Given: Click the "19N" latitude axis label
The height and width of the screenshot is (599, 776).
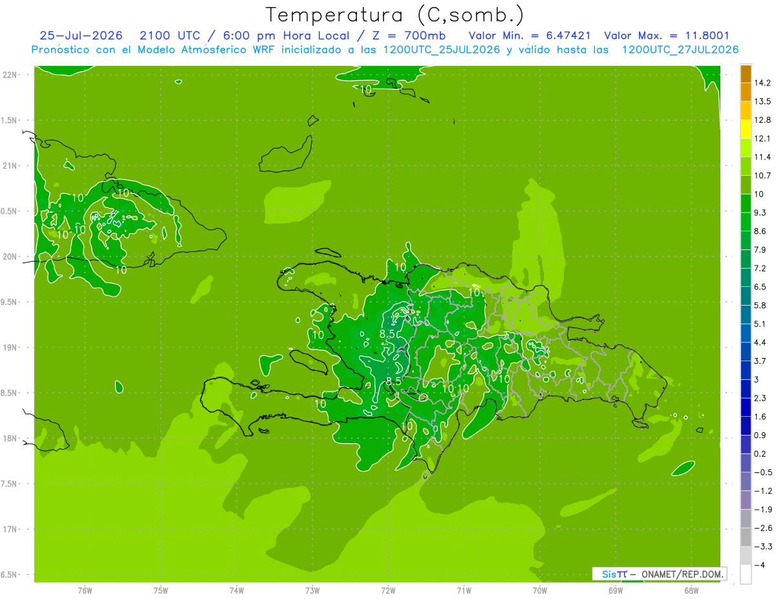Looking at the screenshot, I should pos(10,347).
